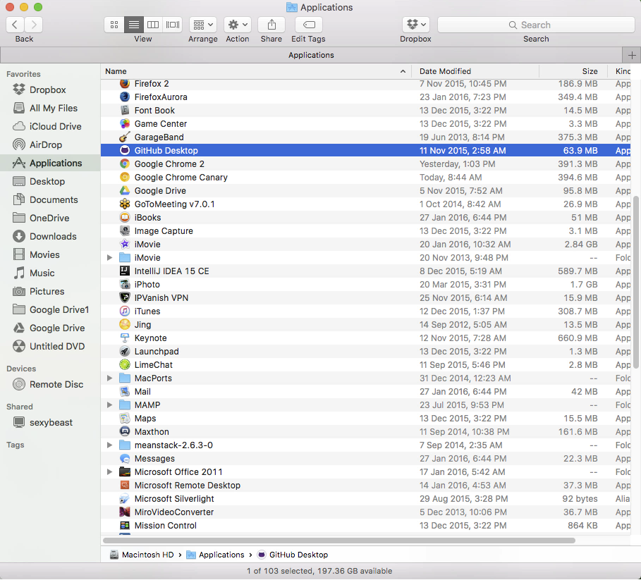Sort by the Name column header
The width and height of the screenshot is (641, 580).
[x=256, y=71]
